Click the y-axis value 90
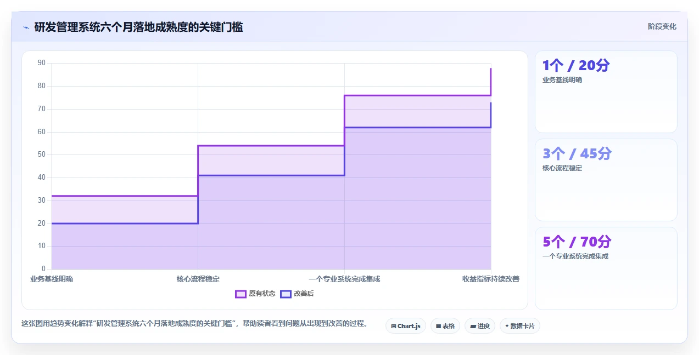Screen dimensions: 699x355 (42, 63)
